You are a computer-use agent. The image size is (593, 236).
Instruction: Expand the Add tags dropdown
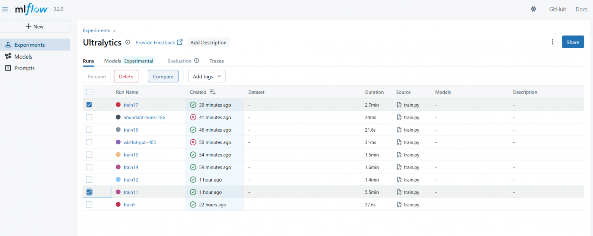tap(207, 76)
